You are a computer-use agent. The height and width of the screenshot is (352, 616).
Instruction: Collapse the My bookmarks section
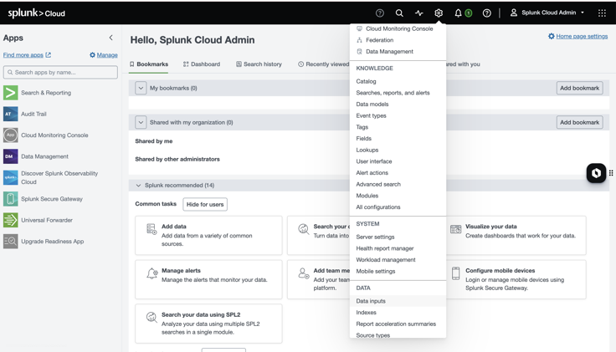(141, 88)
